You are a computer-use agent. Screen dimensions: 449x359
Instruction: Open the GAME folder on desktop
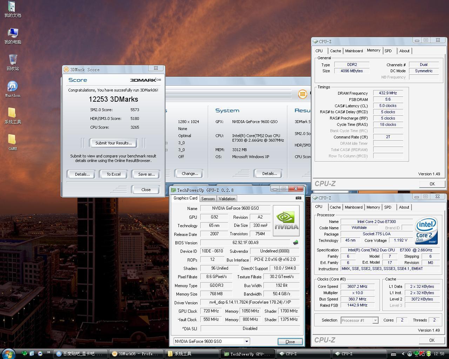coord(12,140)
